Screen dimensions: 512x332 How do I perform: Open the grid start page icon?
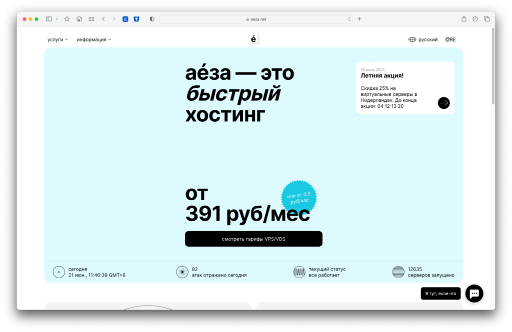coord(91,19)
